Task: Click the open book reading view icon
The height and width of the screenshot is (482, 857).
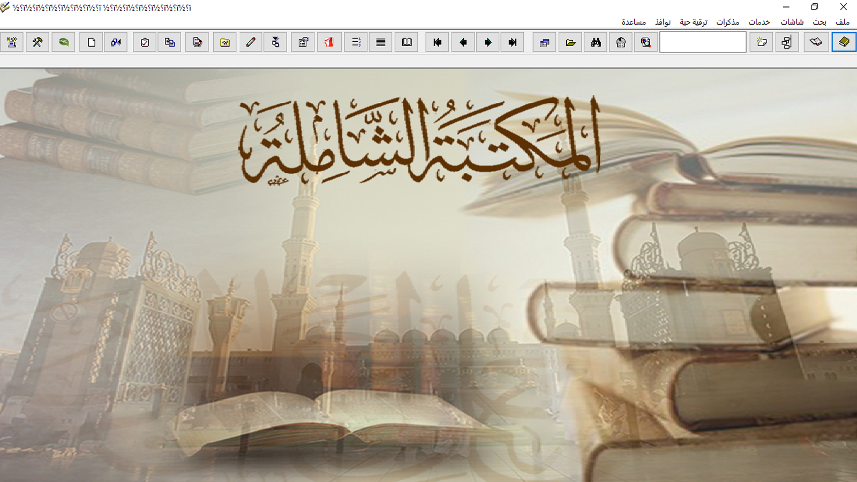Action: [x=407, y=42]
